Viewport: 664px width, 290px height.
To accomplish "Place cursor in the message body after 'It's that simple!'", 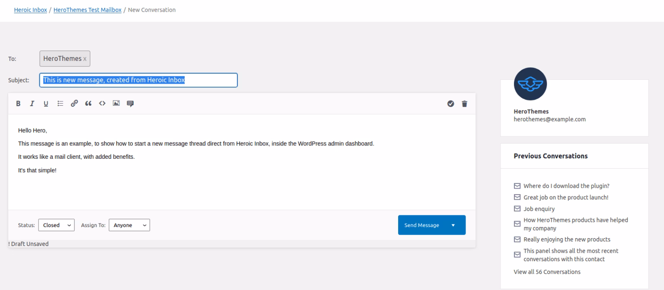I will pyautogui.click(x=57, y=170).
